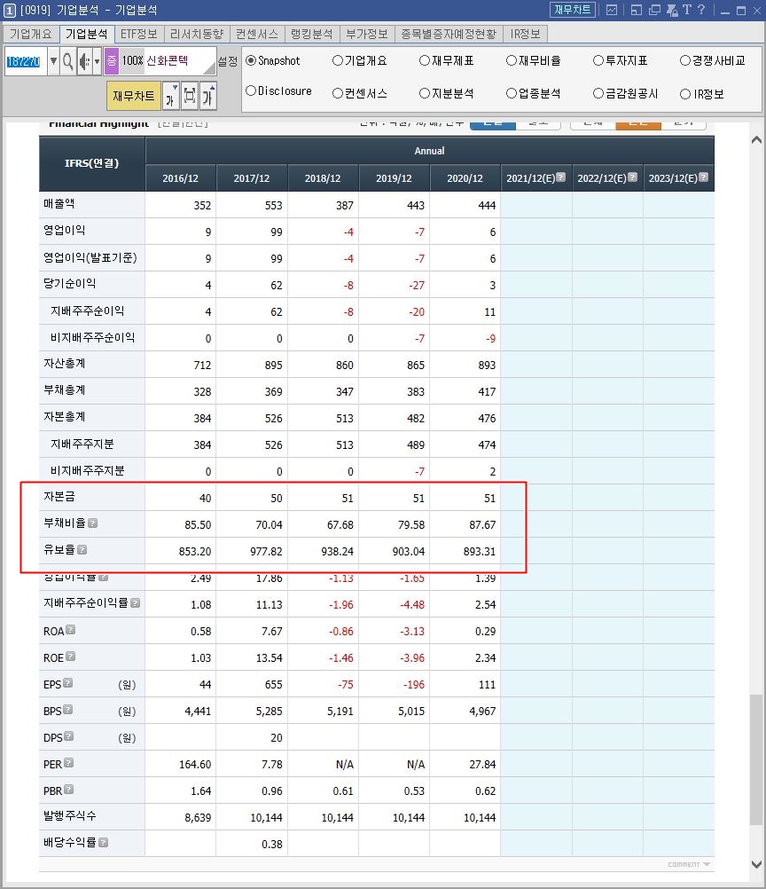This screenshot has height=889, width=766.
Task: Select the Disclosure radio button
Action: click(251, 90)
